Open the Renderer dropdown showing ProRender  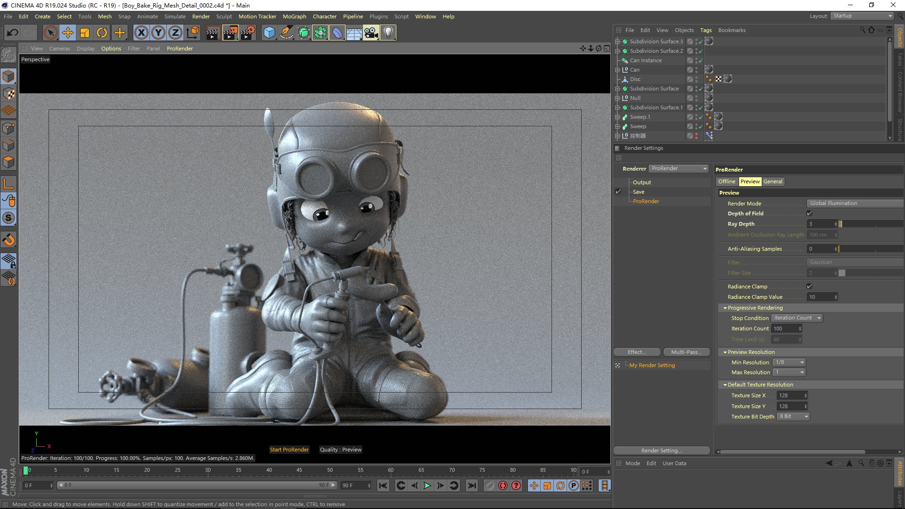tap(679, 169)
